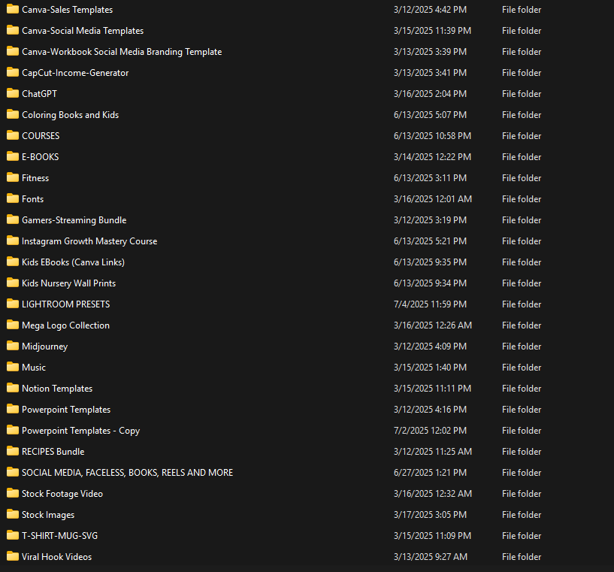
Task: Select the COURSES folder name
Action: click(41, 136)
